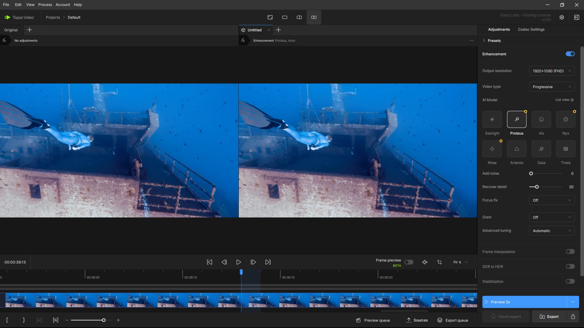Viewport: 584px width, 328px height.
Task: Switch to Codec Settings tab
Action: tap(531, 29)
